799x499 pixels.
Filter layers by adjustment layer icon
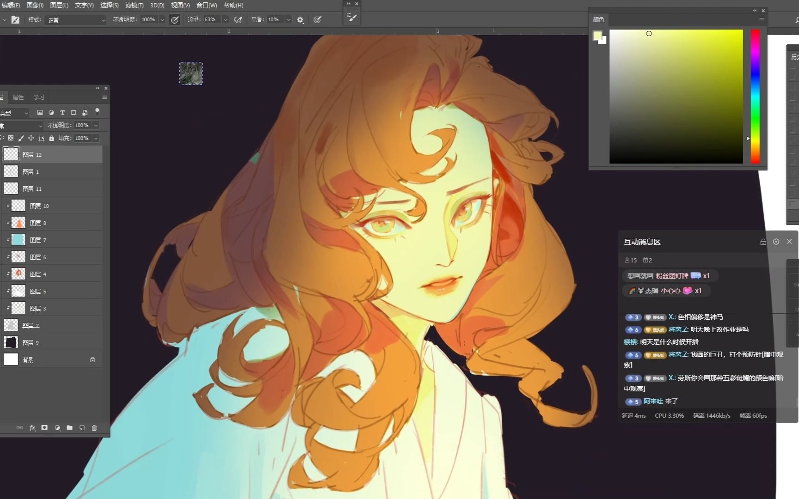(x=51, y=112)
